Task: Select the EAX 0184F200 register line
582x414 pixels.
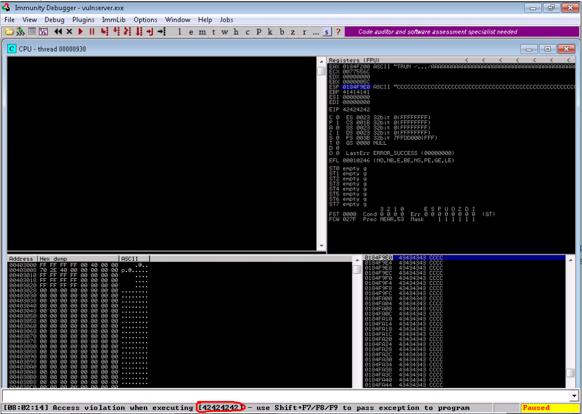Action: point(452,66)
